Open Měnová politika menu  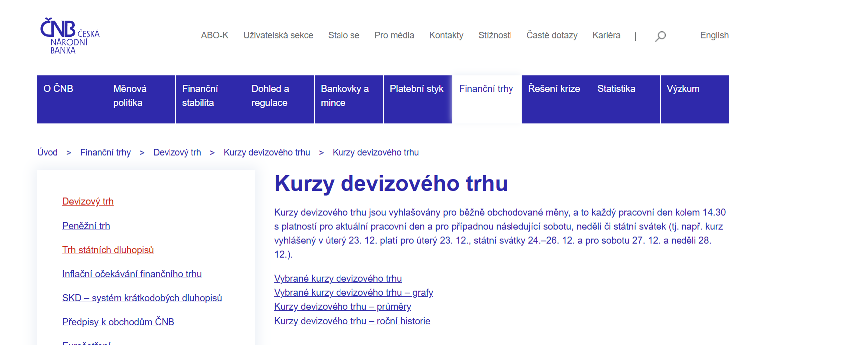click(141, 99)
